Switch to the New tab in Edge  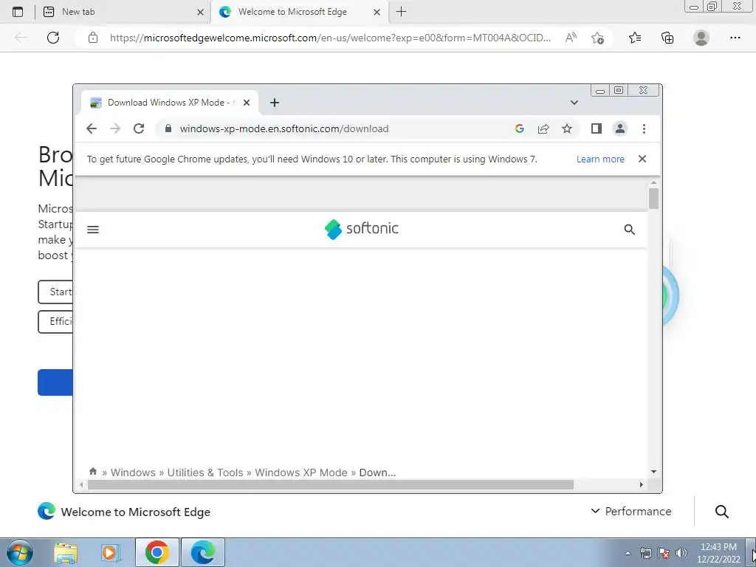(123, 12)
